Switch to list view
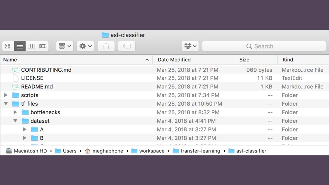Image resolution: width=329 pixels, height=185 pixels. 20,46
